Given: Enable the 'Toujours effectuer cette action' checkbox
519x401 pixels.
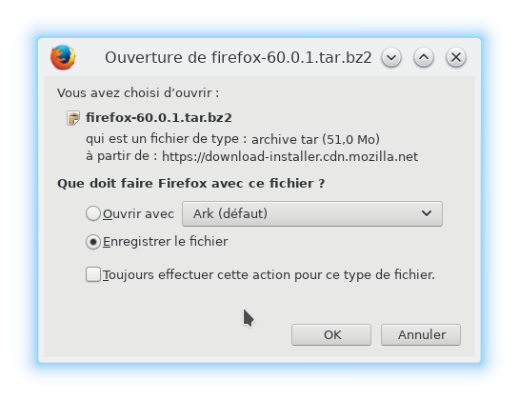Looking at the screenshot, I should tap(93, 274).
